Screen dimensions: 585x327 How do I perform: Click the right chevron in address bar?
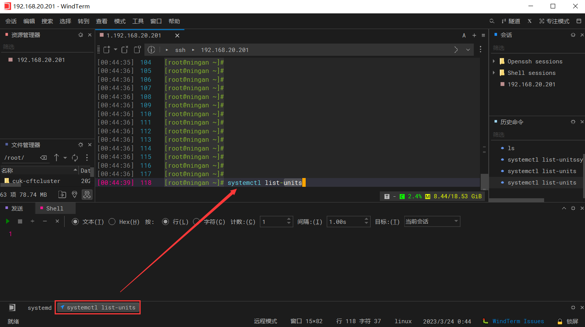click(456, 50)
